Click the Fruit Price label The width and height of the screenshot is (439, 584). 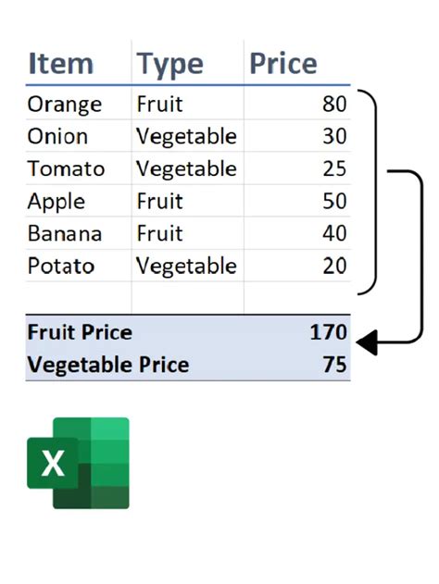80,332
